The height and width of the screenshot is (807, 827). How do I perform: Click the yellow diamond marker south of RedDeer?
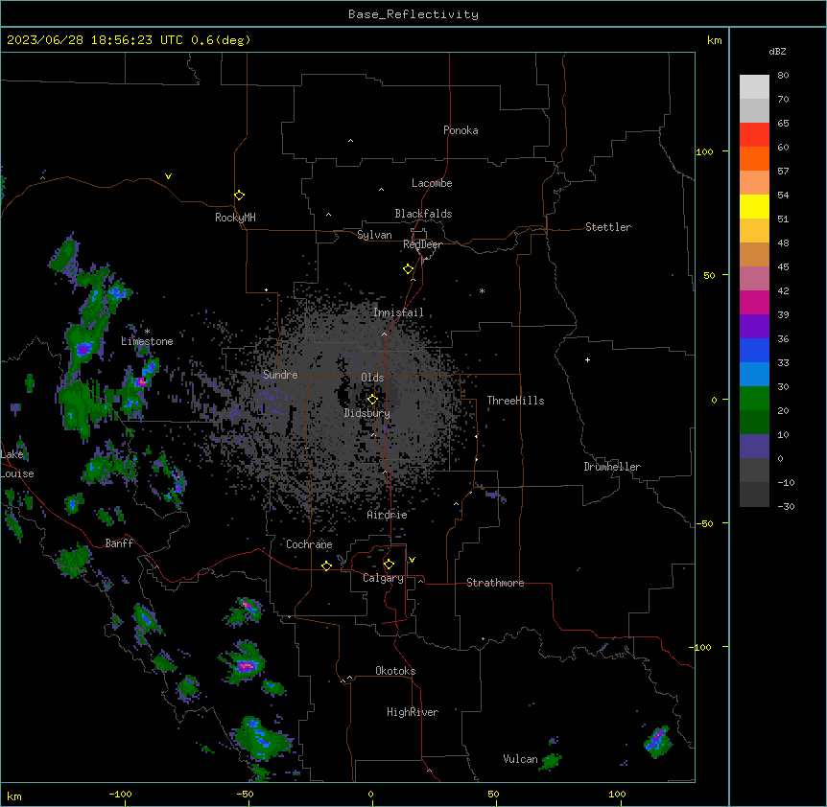coord(409,269)
